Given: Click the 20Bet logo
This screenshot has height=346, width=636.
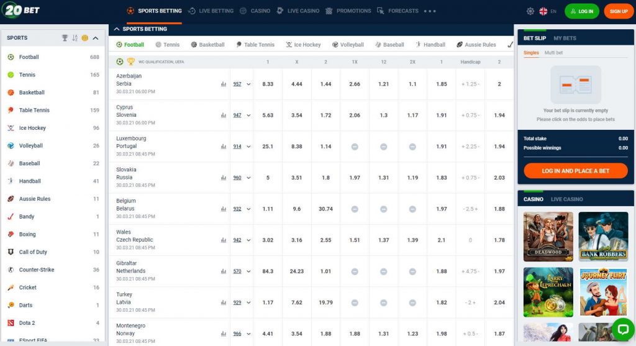Looking at the screenshot, I should (20, 10).
